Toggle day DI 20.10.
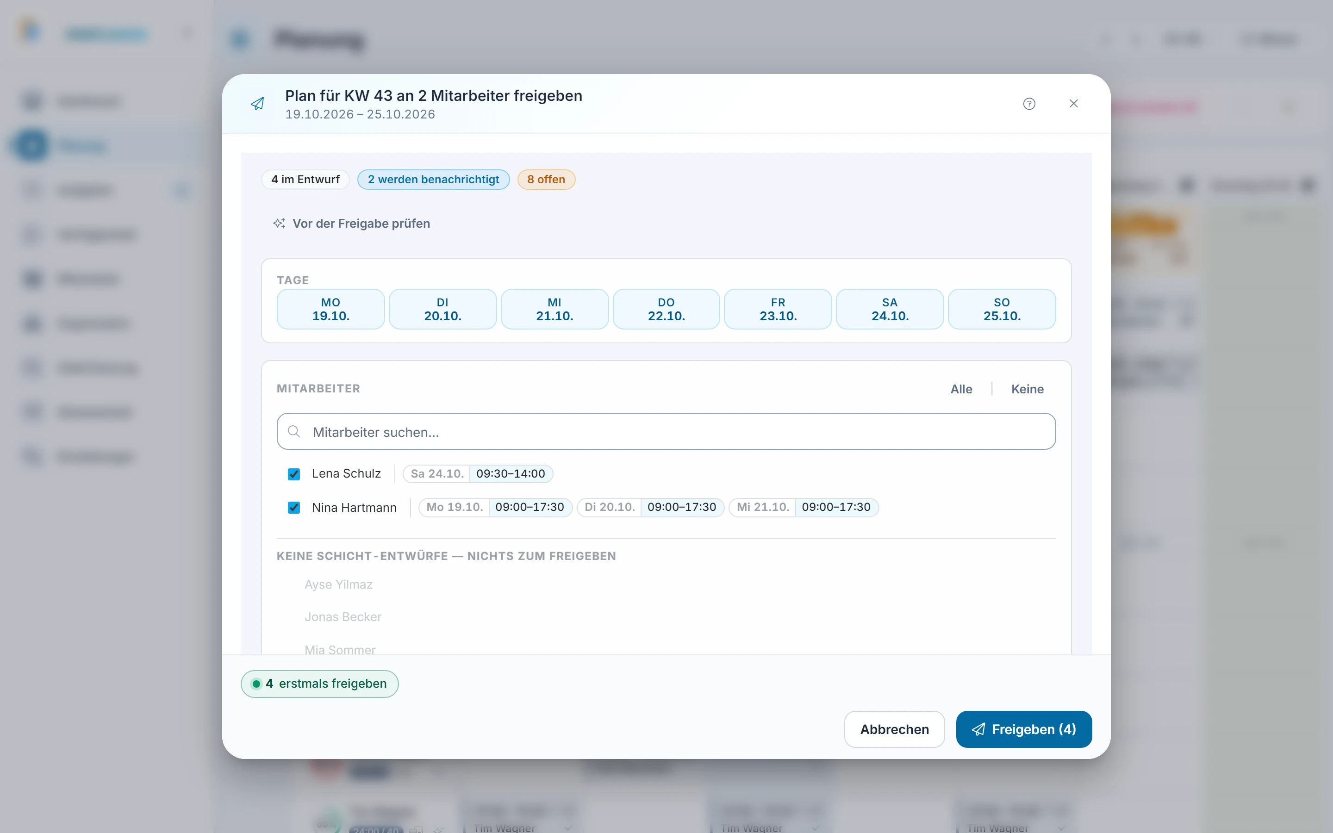This screenshot has width=1333, height=833. tap(442, 309)
